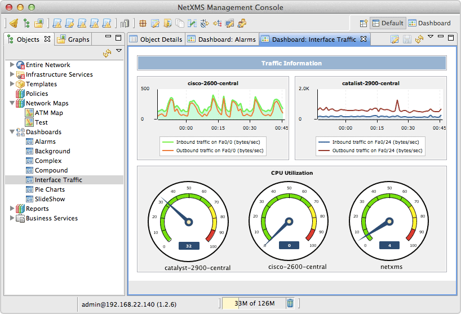Click the catalyst-2900-central CPU gauge
Image resolution: width=461 pixels, height=314 pixels.
(x=188, y=222)
